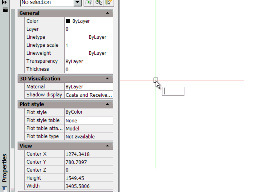
Task: Click Height value 1549.45
Action: click(89, 178)
